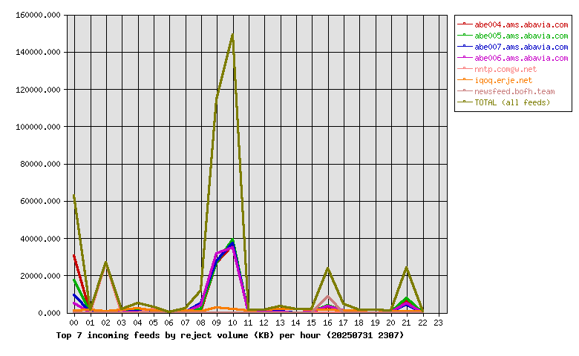Click the 160000.000 y-axis label
Image resolution: width=579 pixels, height=356 pixels.
[x=38, y=15]
